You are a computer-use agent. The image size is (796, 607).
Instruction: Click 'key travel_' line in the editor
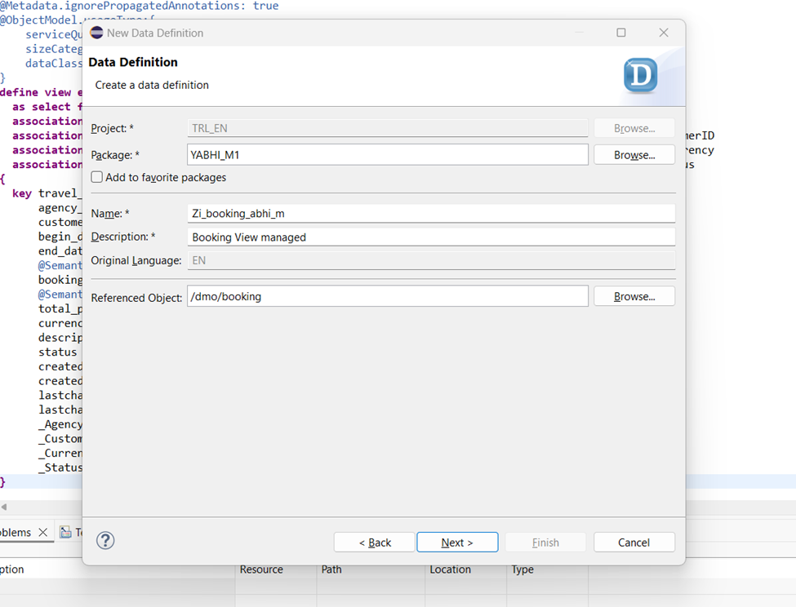pyautogui.click(x=47, y=193)
